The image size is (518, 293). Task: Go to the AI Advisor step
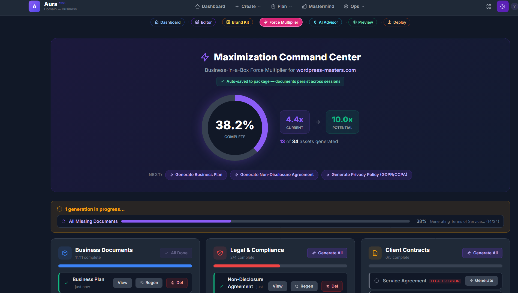[x=326, y=22]
